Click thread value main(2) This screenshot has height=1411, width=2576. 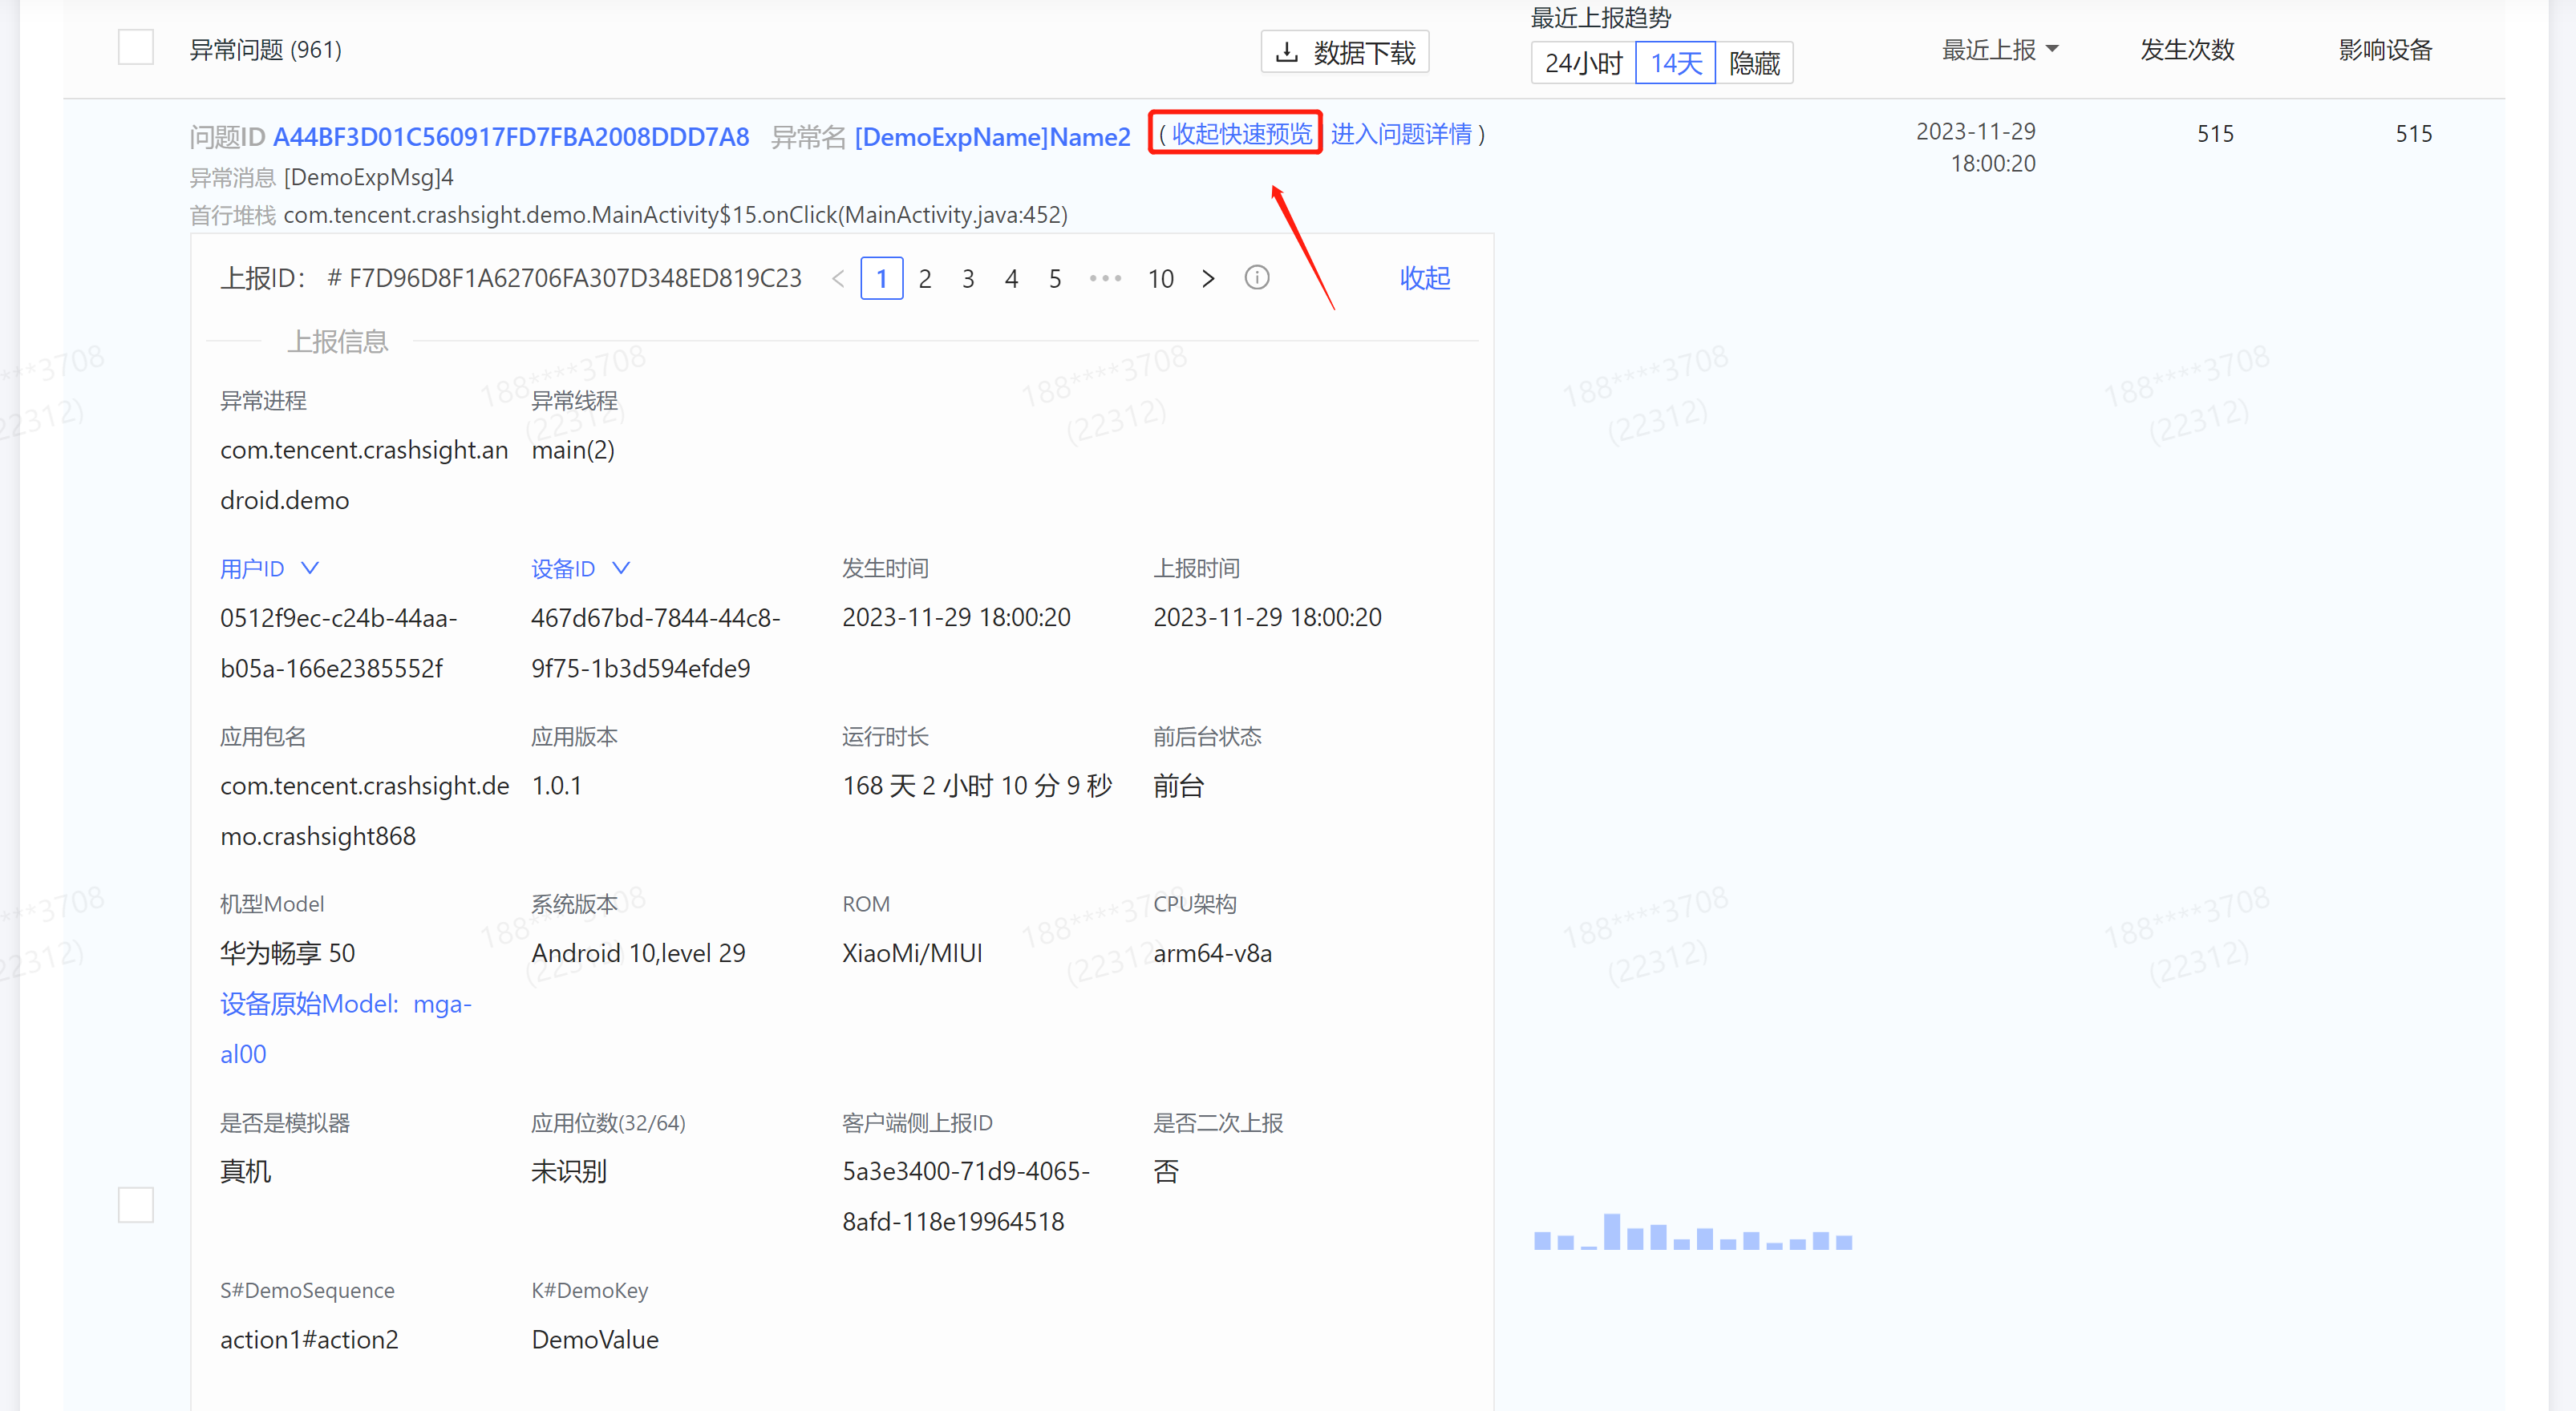[573, 450]
